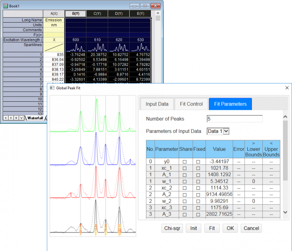Viewport: 292px width, 251px height.
Task: Add a new sheet with plus button
Action: click(16, 118)
